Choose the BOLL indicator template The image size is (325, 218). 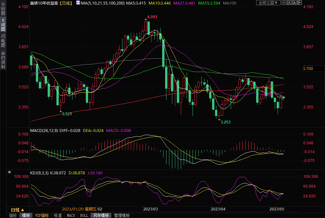pyautogui.click(x=84, y=215)
